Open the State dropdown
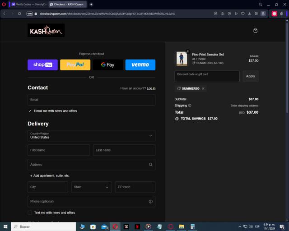The width and height of the screenshot is (289, 231). [x=91, y=187]
